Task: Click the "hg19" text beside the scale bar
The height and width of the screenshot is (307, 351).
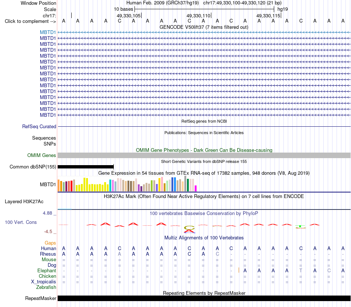Action: tap(283, 9)
